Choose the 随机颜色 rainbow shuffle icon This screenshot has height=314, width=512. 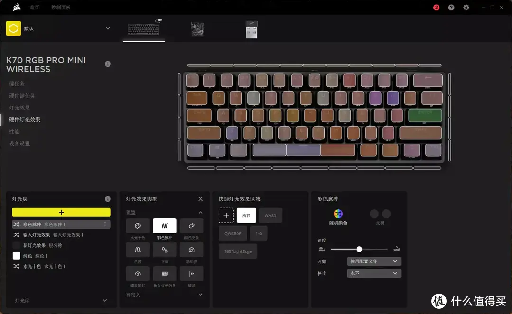[x=338, y=214]
